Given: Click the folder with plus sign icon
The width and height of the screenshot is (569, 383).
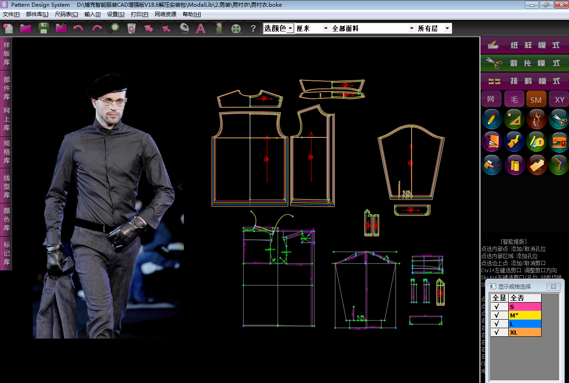Looking at the screenshot, I should [x=61, y=28].
